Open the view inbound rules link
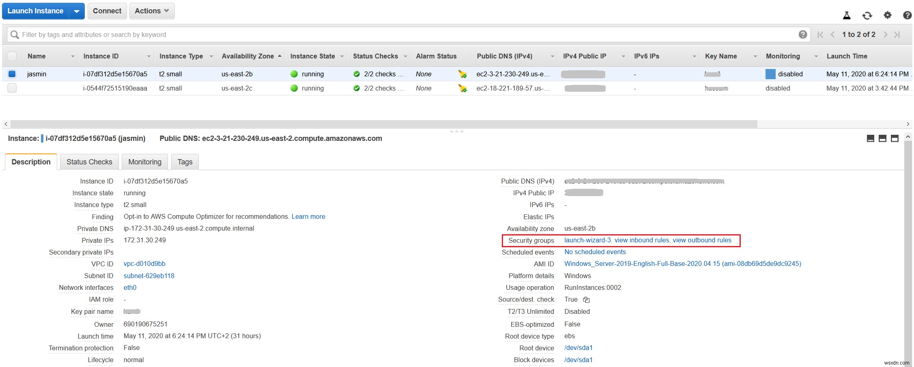Screen dimensions: 914x367 pyautogui.click(x=642, y=240)
